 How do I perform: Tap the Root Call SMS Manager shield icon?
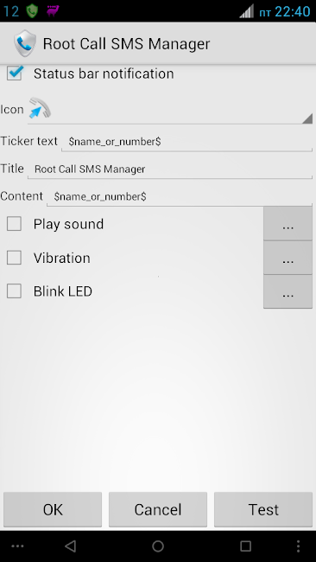(x=25, y=43)
